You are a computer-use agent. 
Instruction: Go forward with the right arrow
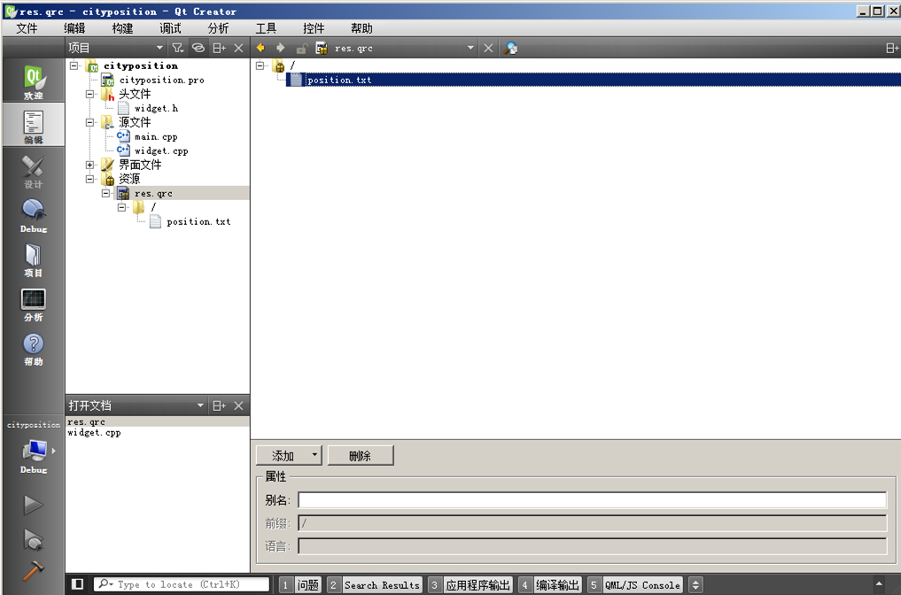tap(281, 48)
